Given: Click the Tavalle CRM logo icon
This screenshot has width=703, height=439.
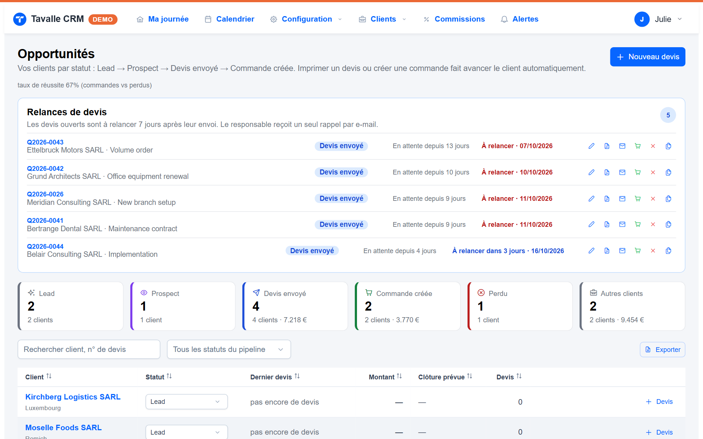Looking at the screenshot, I should tap(20, 19).
